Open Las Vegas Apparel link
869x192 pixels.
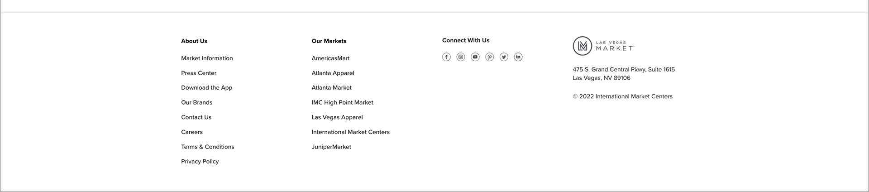pos(337,117)
